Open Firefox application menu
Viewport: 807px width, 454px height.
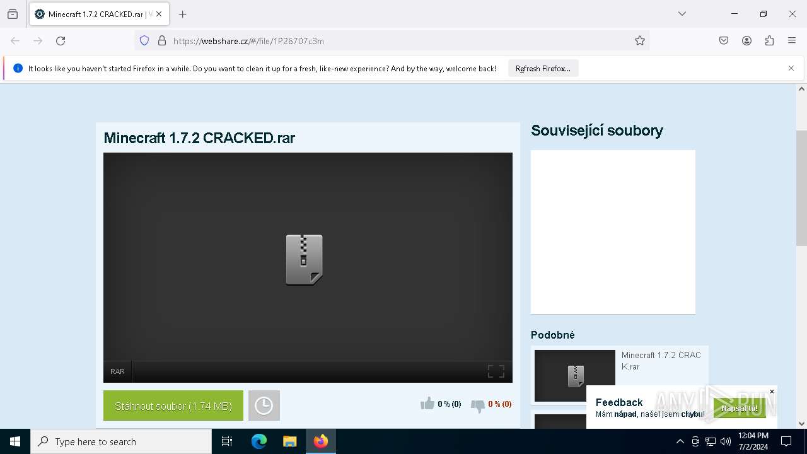792,41
